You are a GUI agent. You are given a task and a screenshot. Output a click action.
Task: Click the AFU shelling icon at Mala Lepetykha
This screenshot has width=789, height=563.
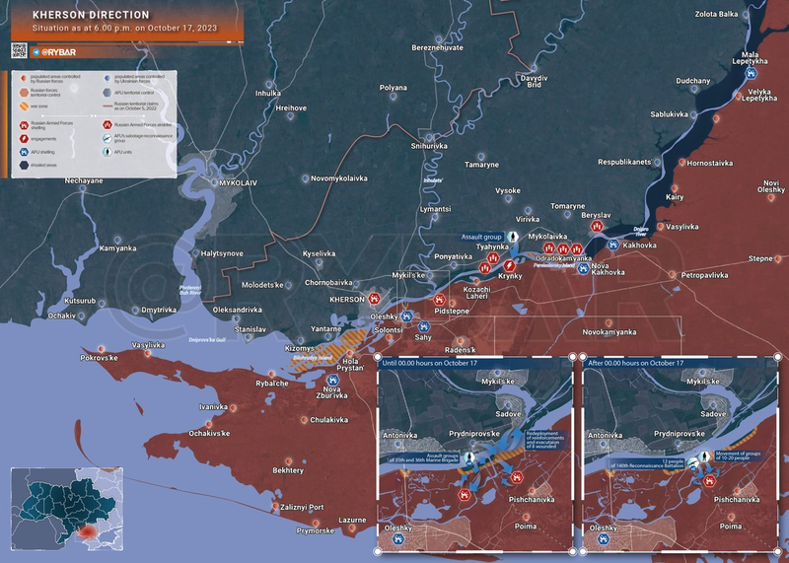pyautogui.click(x=752, y=73)
